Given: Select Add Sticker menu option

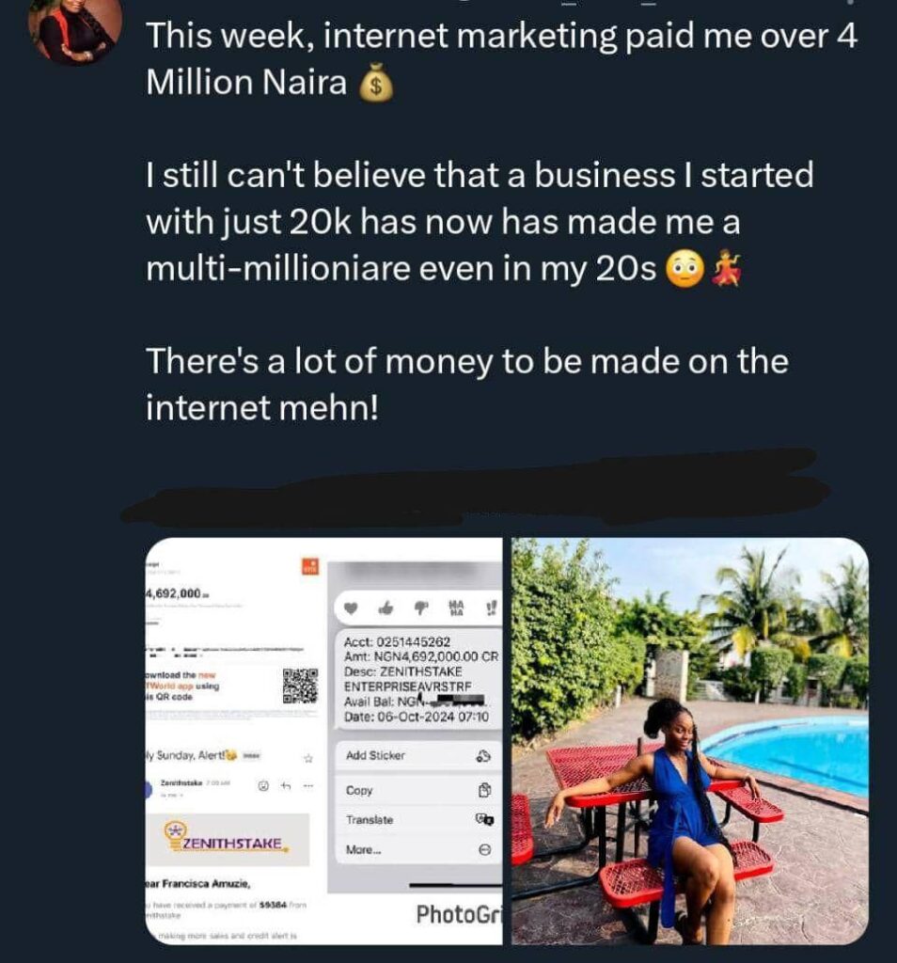Looking at the screenshot, I should (x=414, y=755).
